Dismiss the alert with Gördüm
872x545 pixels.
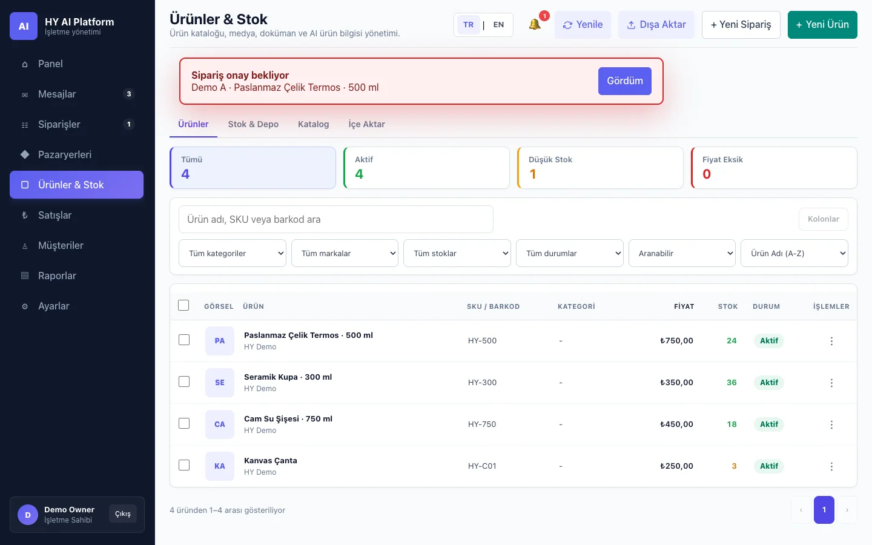(625, 81)
